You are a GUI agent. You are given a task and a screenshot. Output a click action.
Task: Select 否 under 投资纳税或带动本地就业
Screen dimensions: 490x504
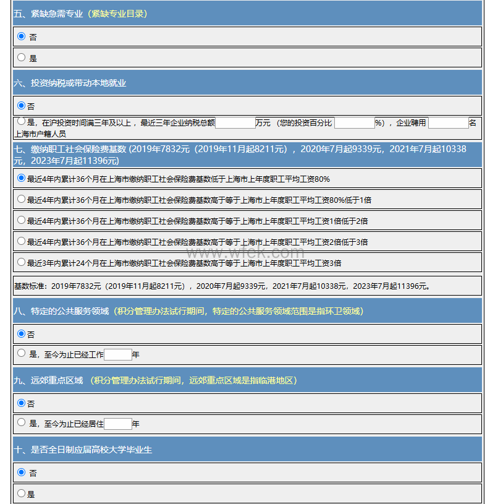(22, 106)
